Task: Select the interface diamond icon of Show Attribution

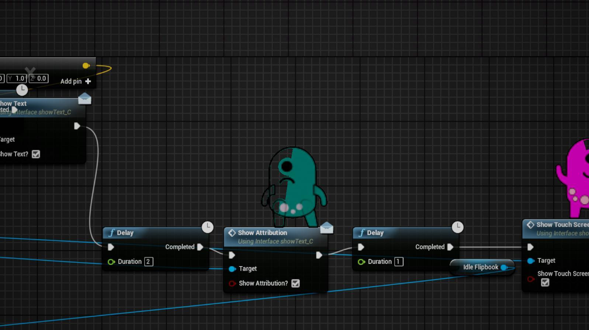Action: tap(232, 233)
